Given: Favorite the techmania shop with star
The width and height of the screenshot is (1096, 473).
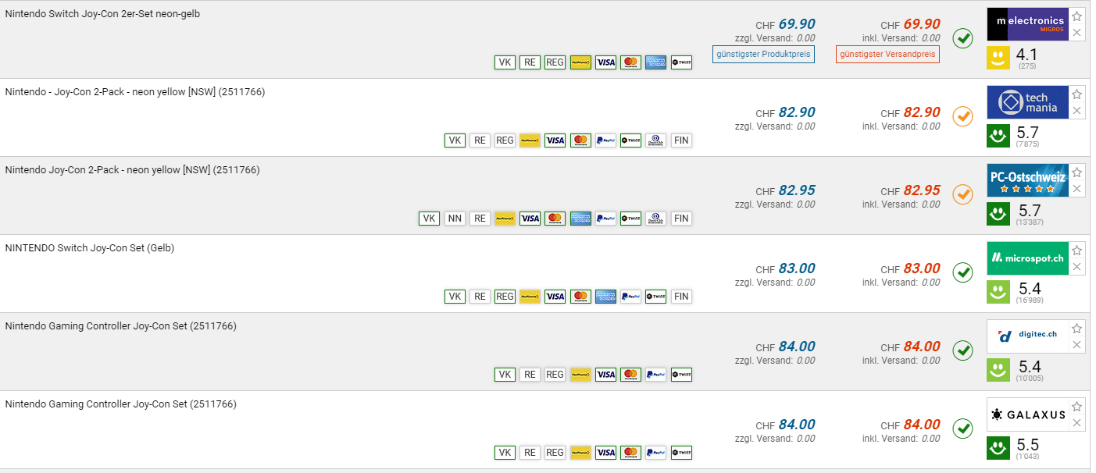Looking at the screenshot, I should click(x=1077, y=94).
